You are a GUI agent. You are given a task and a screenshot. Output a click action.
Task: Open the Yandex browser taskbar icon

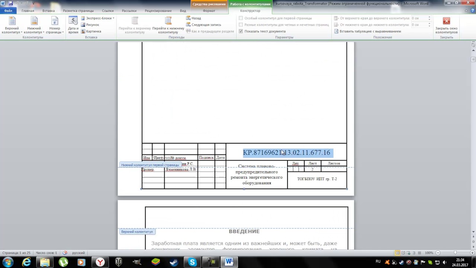(100, 262)
